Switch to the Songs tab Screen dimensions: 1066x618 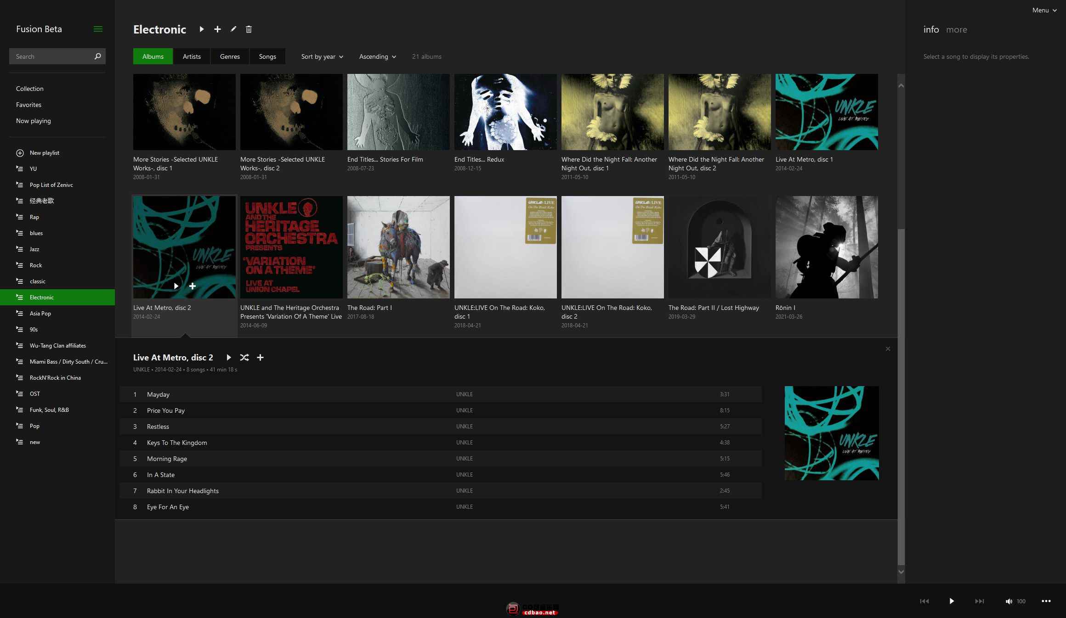tap(267, 56)
